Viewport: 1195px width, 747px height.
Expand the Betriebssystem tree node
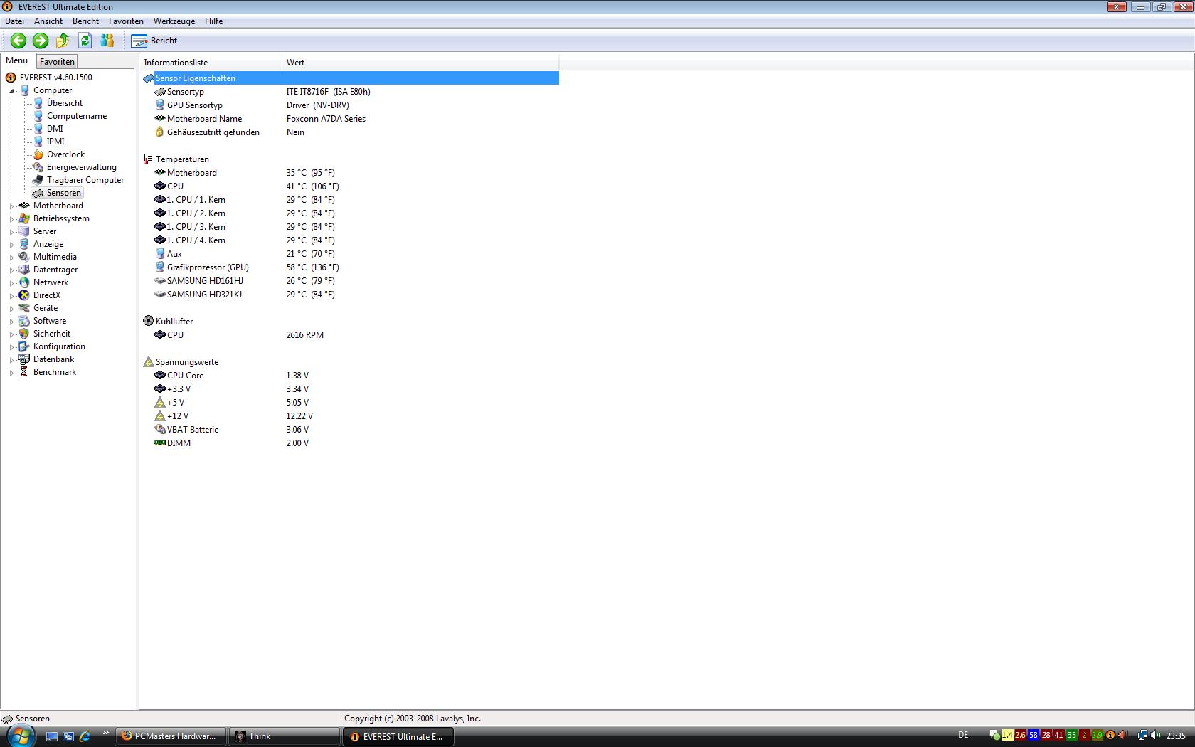(11, 219)
